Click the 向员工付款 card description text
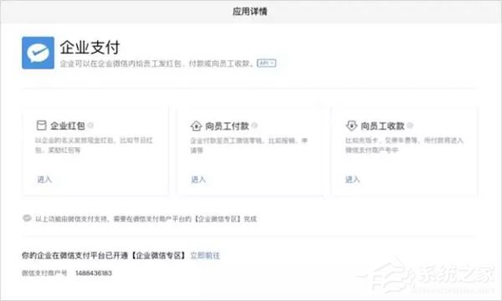Image resolution: width=502 pixels, height=301 pixels. tap(249, 145)
